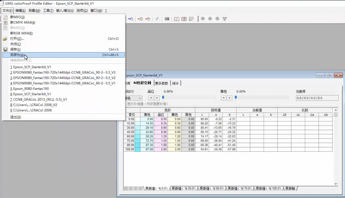Click index cell 100.00

coord(130,149)
